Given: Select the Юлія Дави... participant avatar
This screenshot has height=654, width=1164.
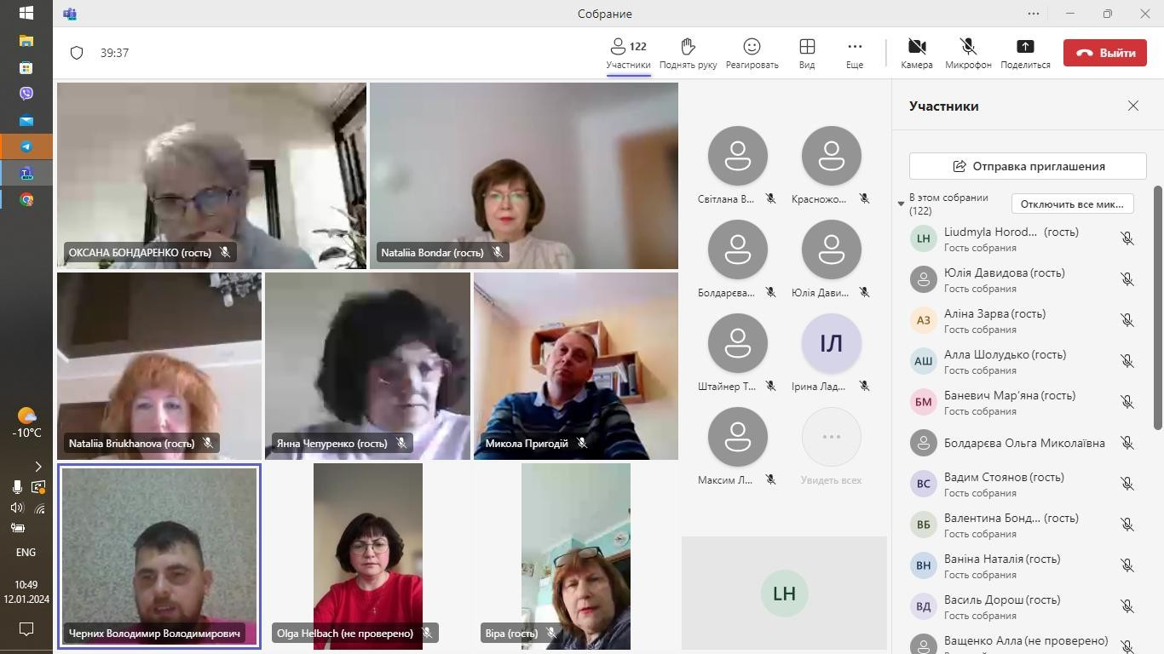Looking at the screenshot, I should coord(831,250).
